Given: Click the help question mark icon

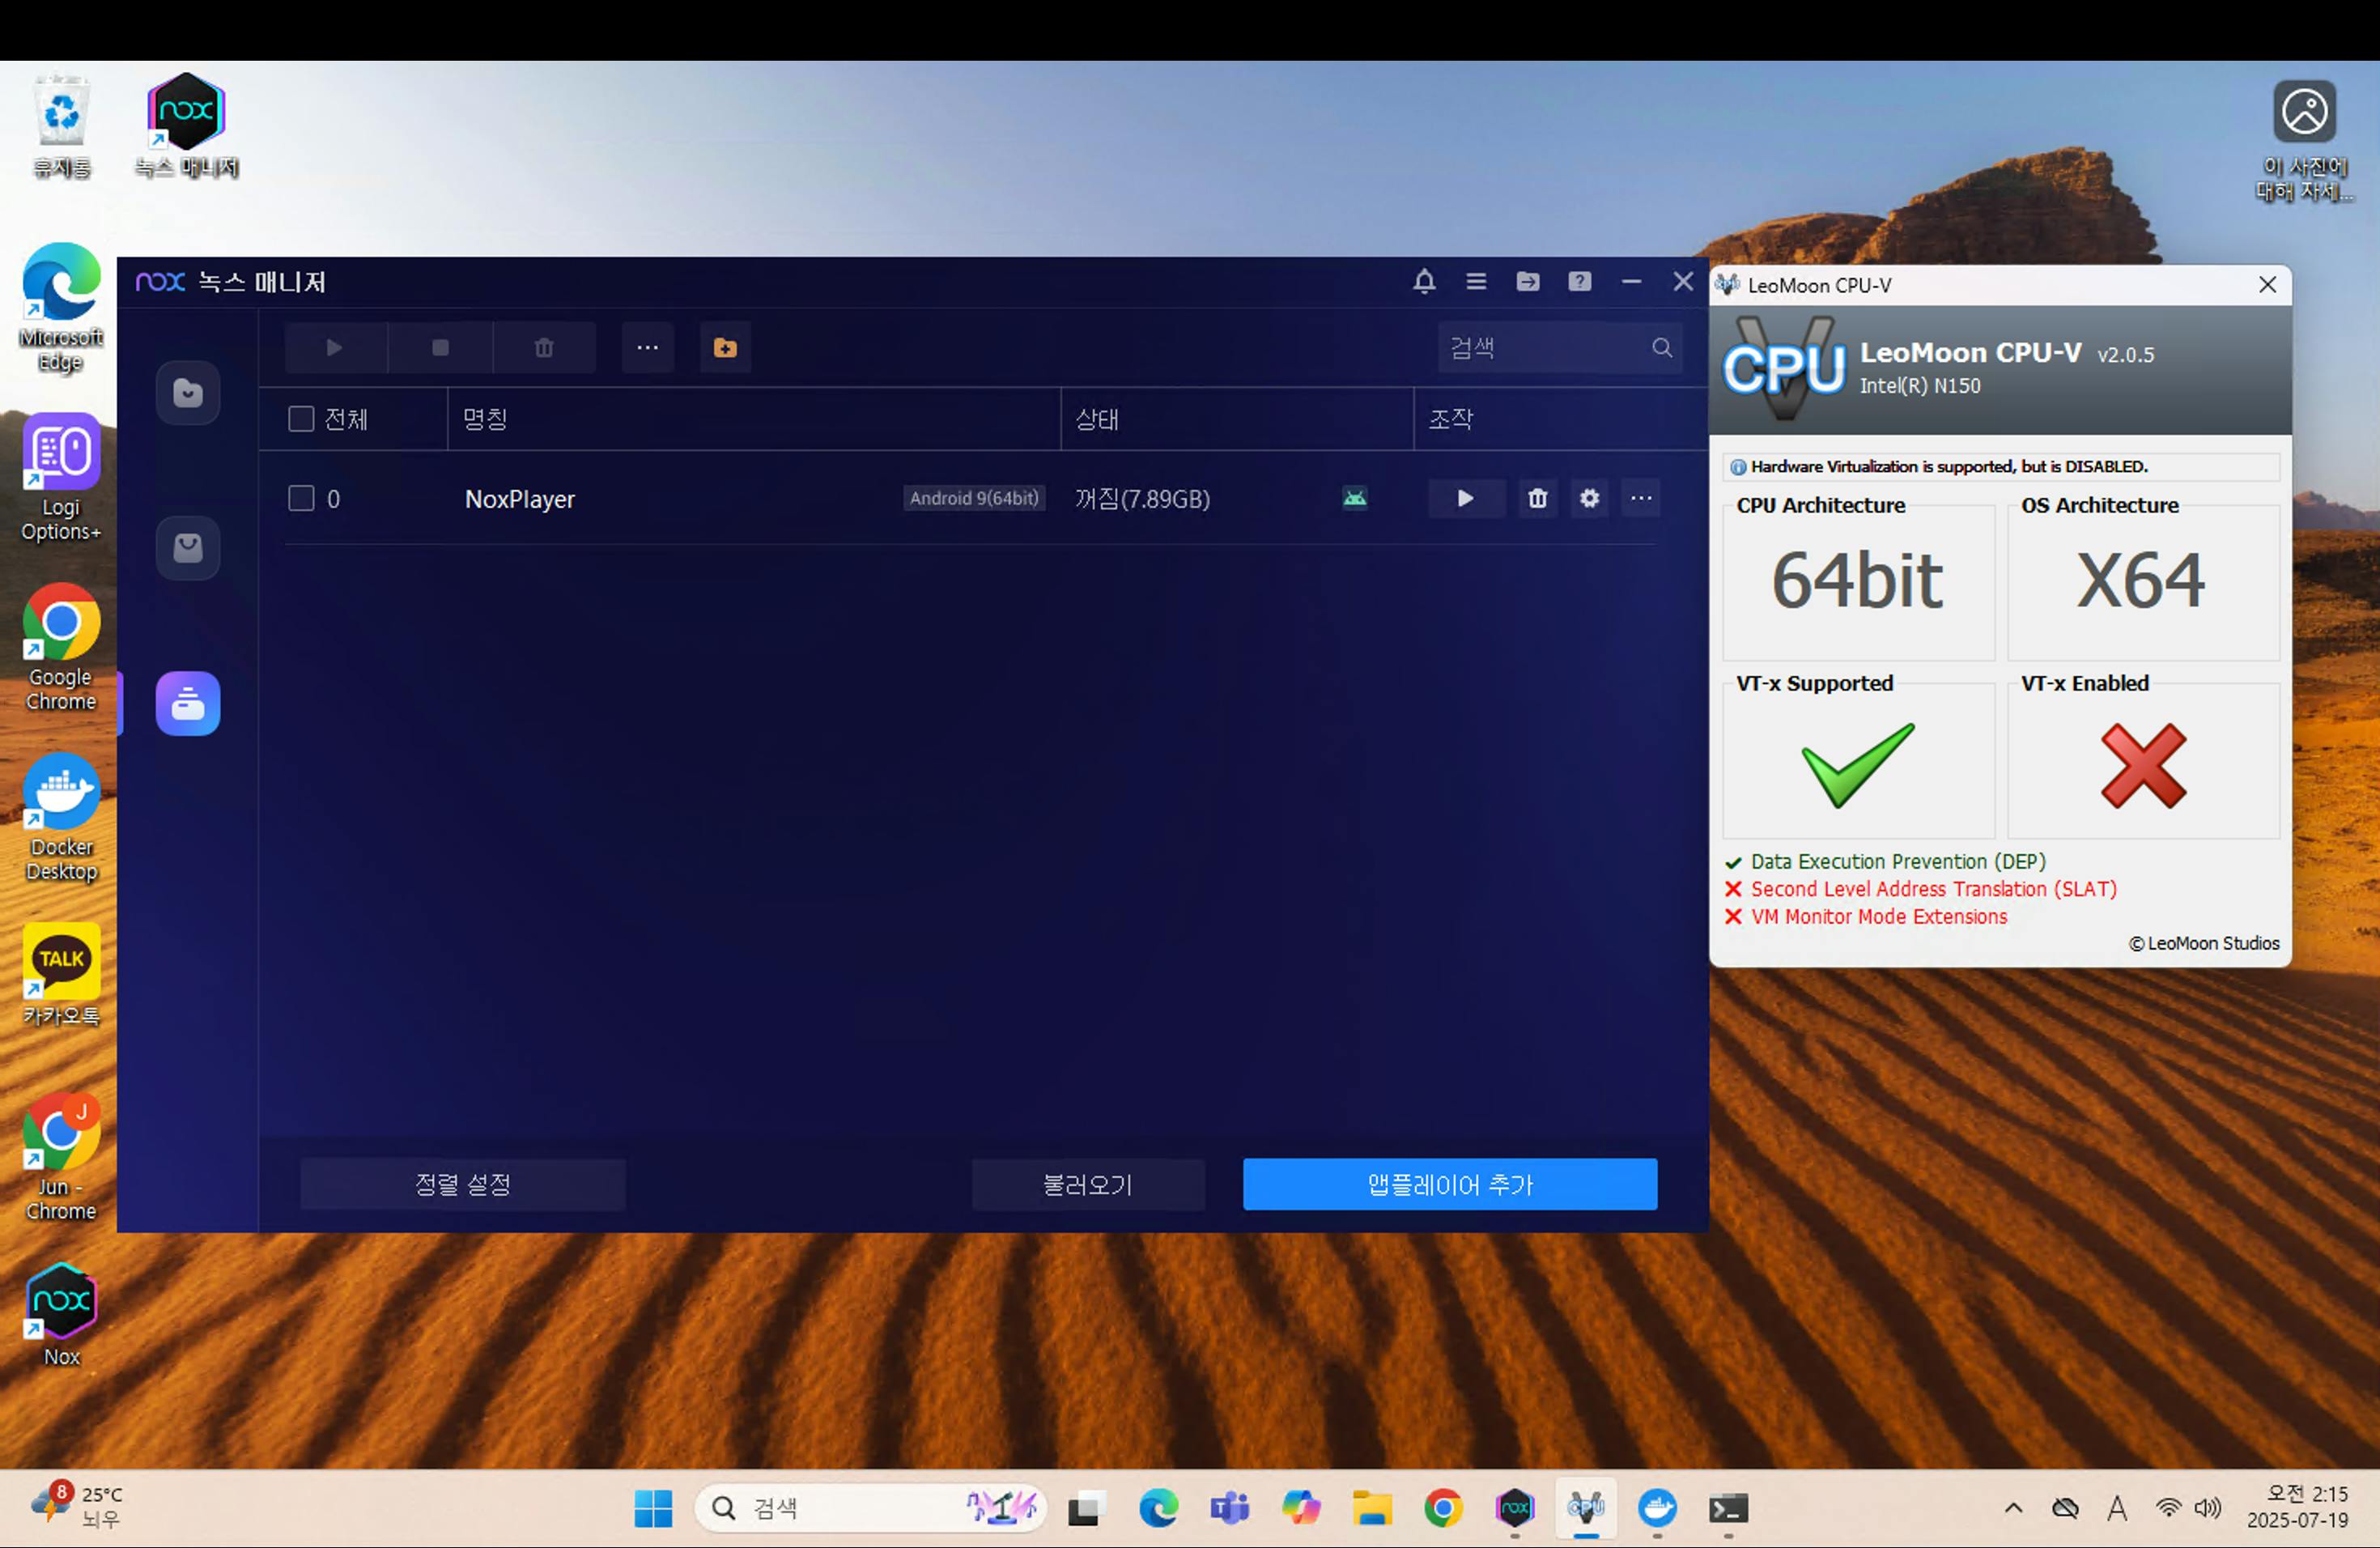Looking at the screenshot, I should (1579, 282).
